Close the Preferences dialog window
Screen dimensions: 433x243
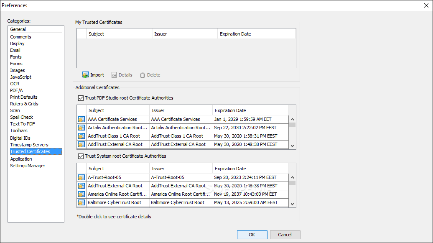pos(426,5)
